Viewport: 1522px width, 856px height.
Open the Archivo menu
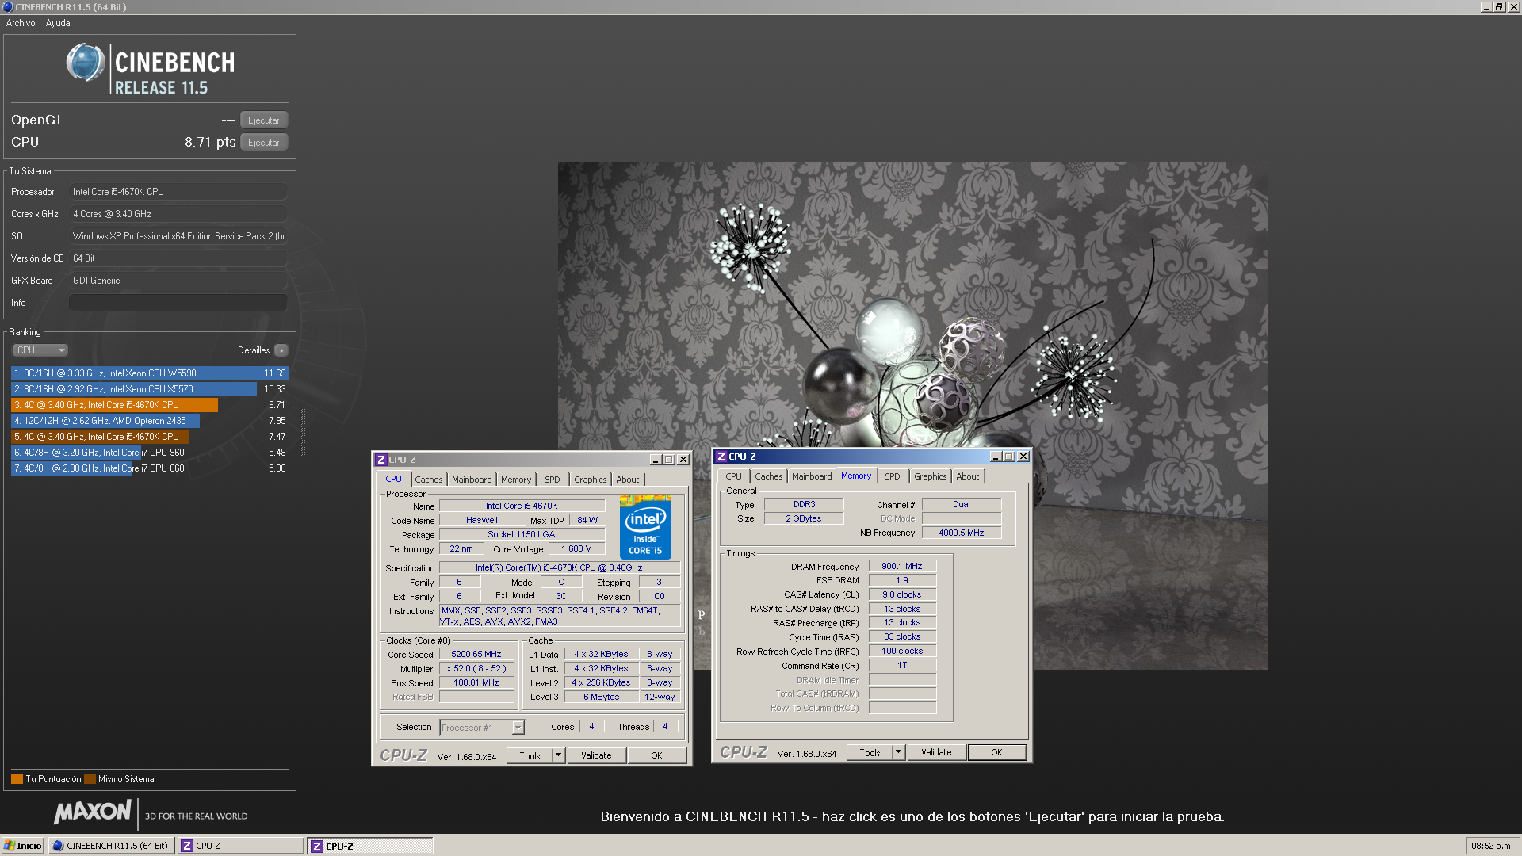pos(21,23)
